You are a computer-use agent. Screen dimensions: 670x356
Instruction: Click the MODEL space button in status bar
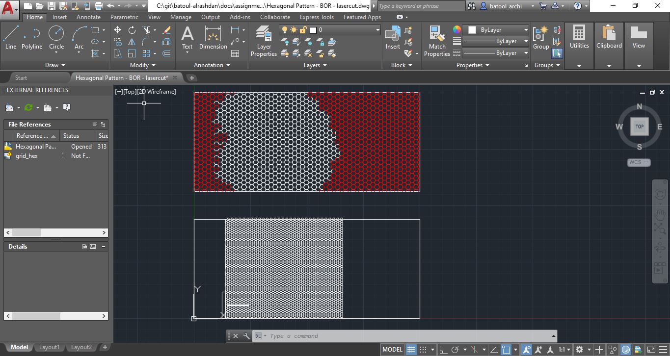[392, 350]
